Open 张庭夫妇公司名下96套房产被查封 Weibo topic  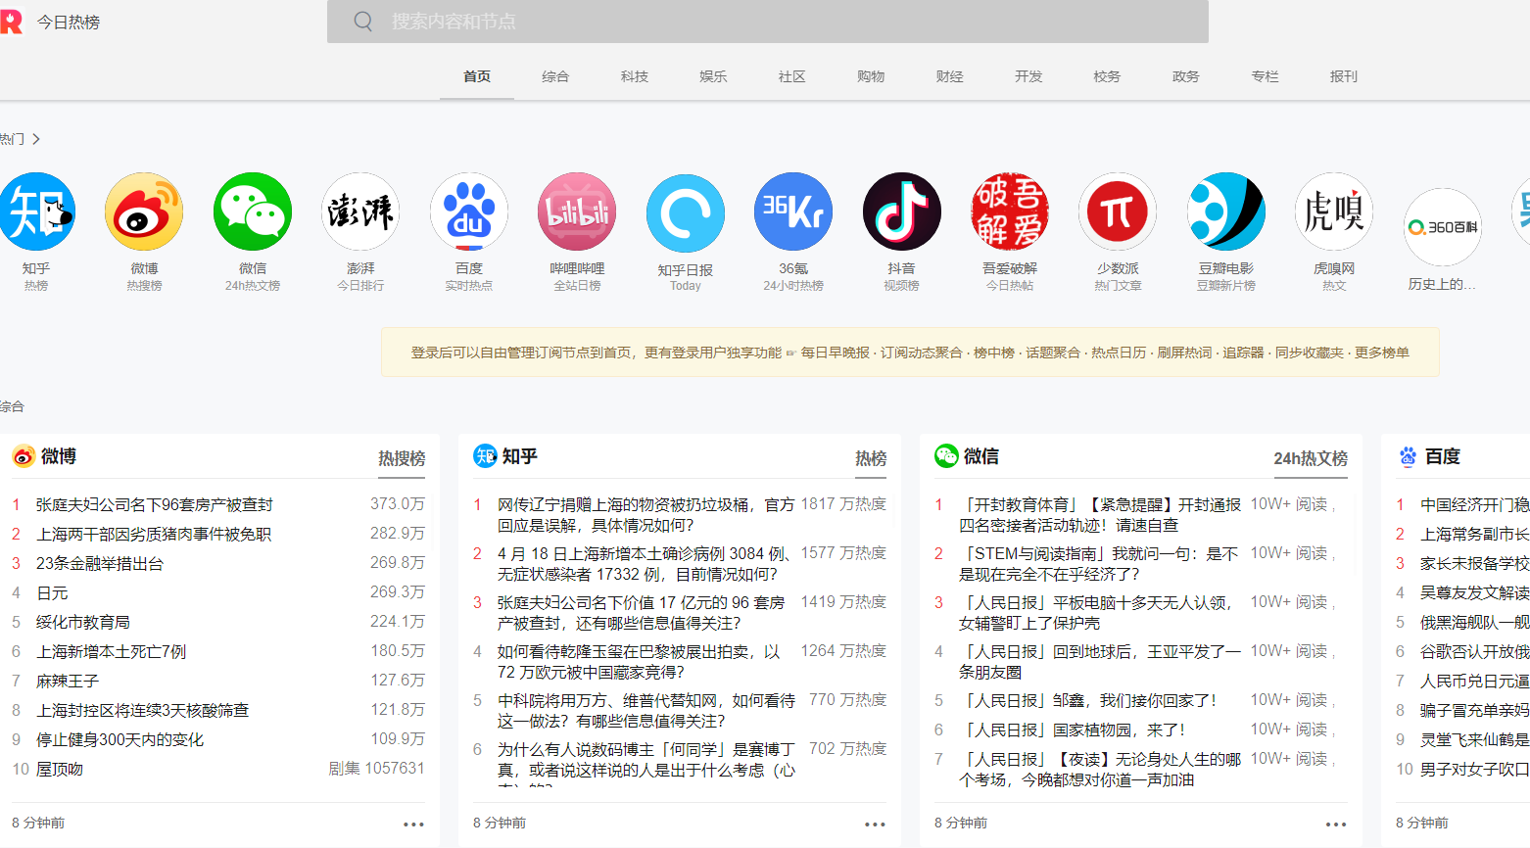tap(155, 504)
